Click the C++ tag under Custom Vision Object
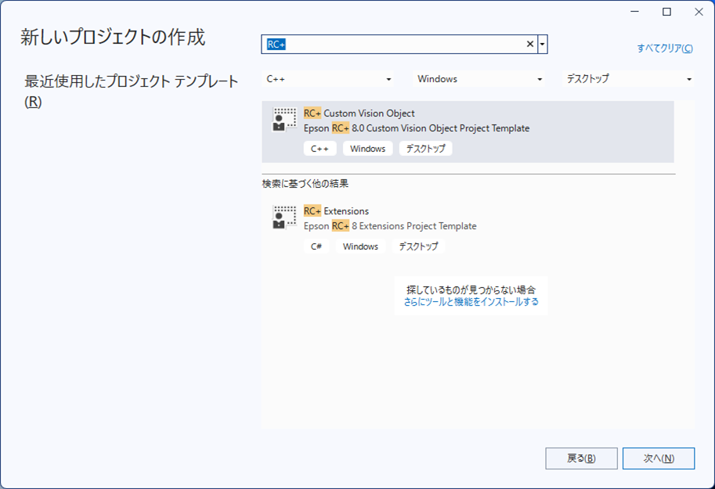Viewport: 715px width, 489px height. (x=320, y=149)
